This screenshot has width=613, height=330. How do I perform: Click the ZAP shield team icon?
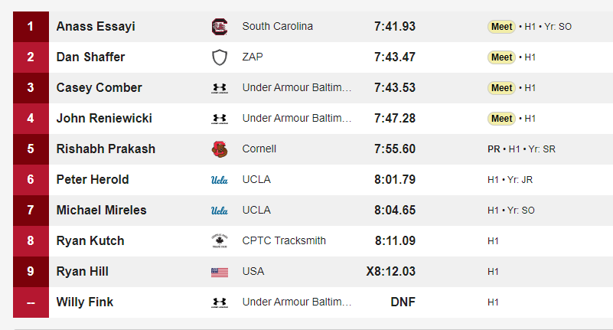[x=220, y=57]
